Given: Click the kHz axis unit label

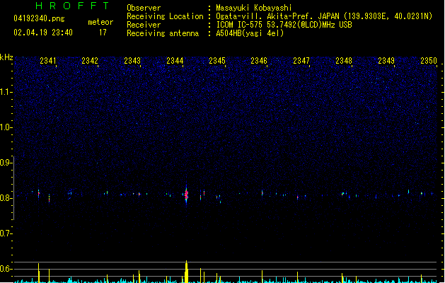Looking at the screenshot, I should point(6,57).
